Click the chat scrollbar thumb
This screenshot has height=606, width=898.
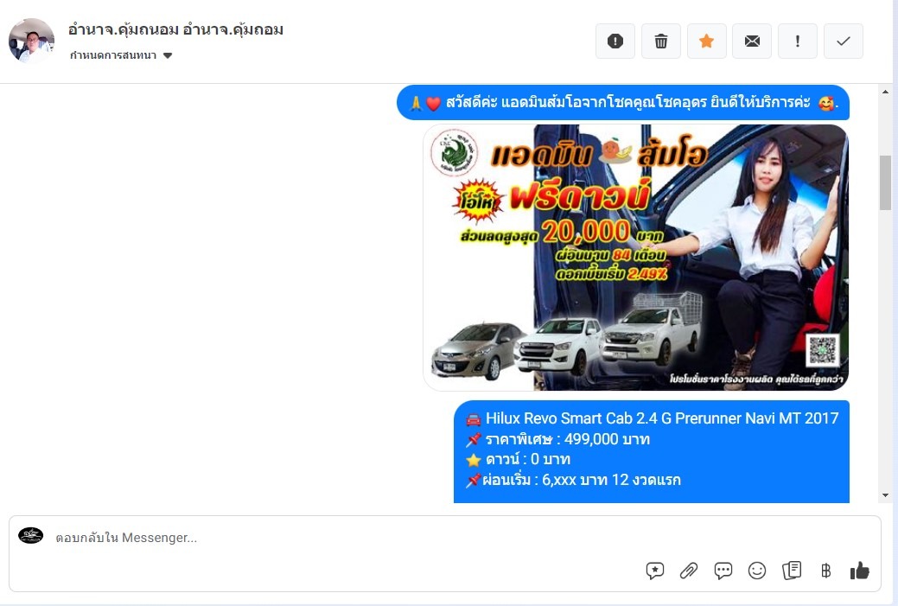pyautogui.click(x=885, y=182)
